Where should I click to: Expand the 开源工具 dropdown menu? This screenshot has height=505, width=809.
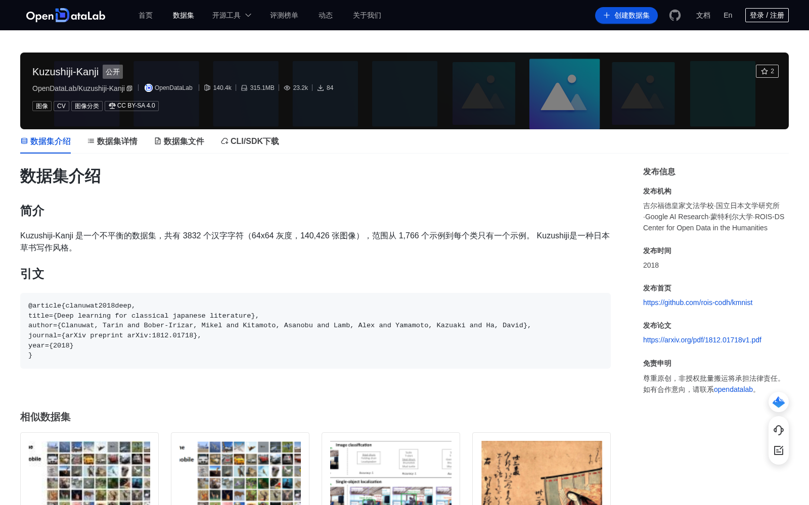click(x=232, y=15)
